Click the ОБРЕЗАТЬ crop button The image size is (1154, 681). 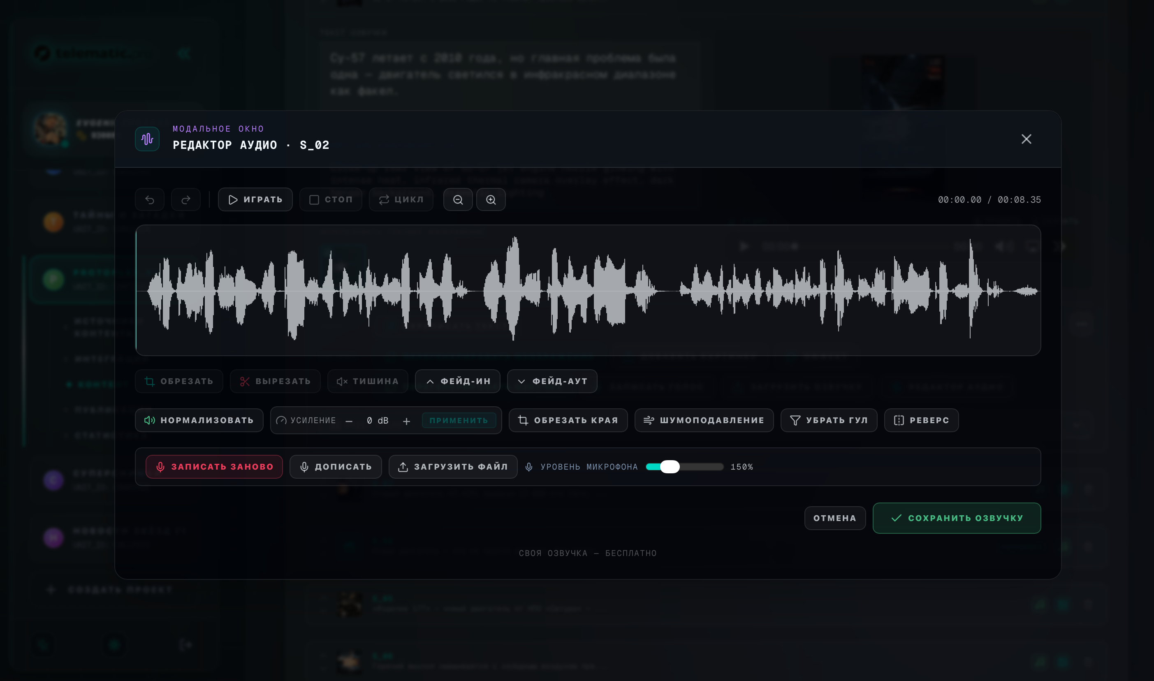[179, 381]
